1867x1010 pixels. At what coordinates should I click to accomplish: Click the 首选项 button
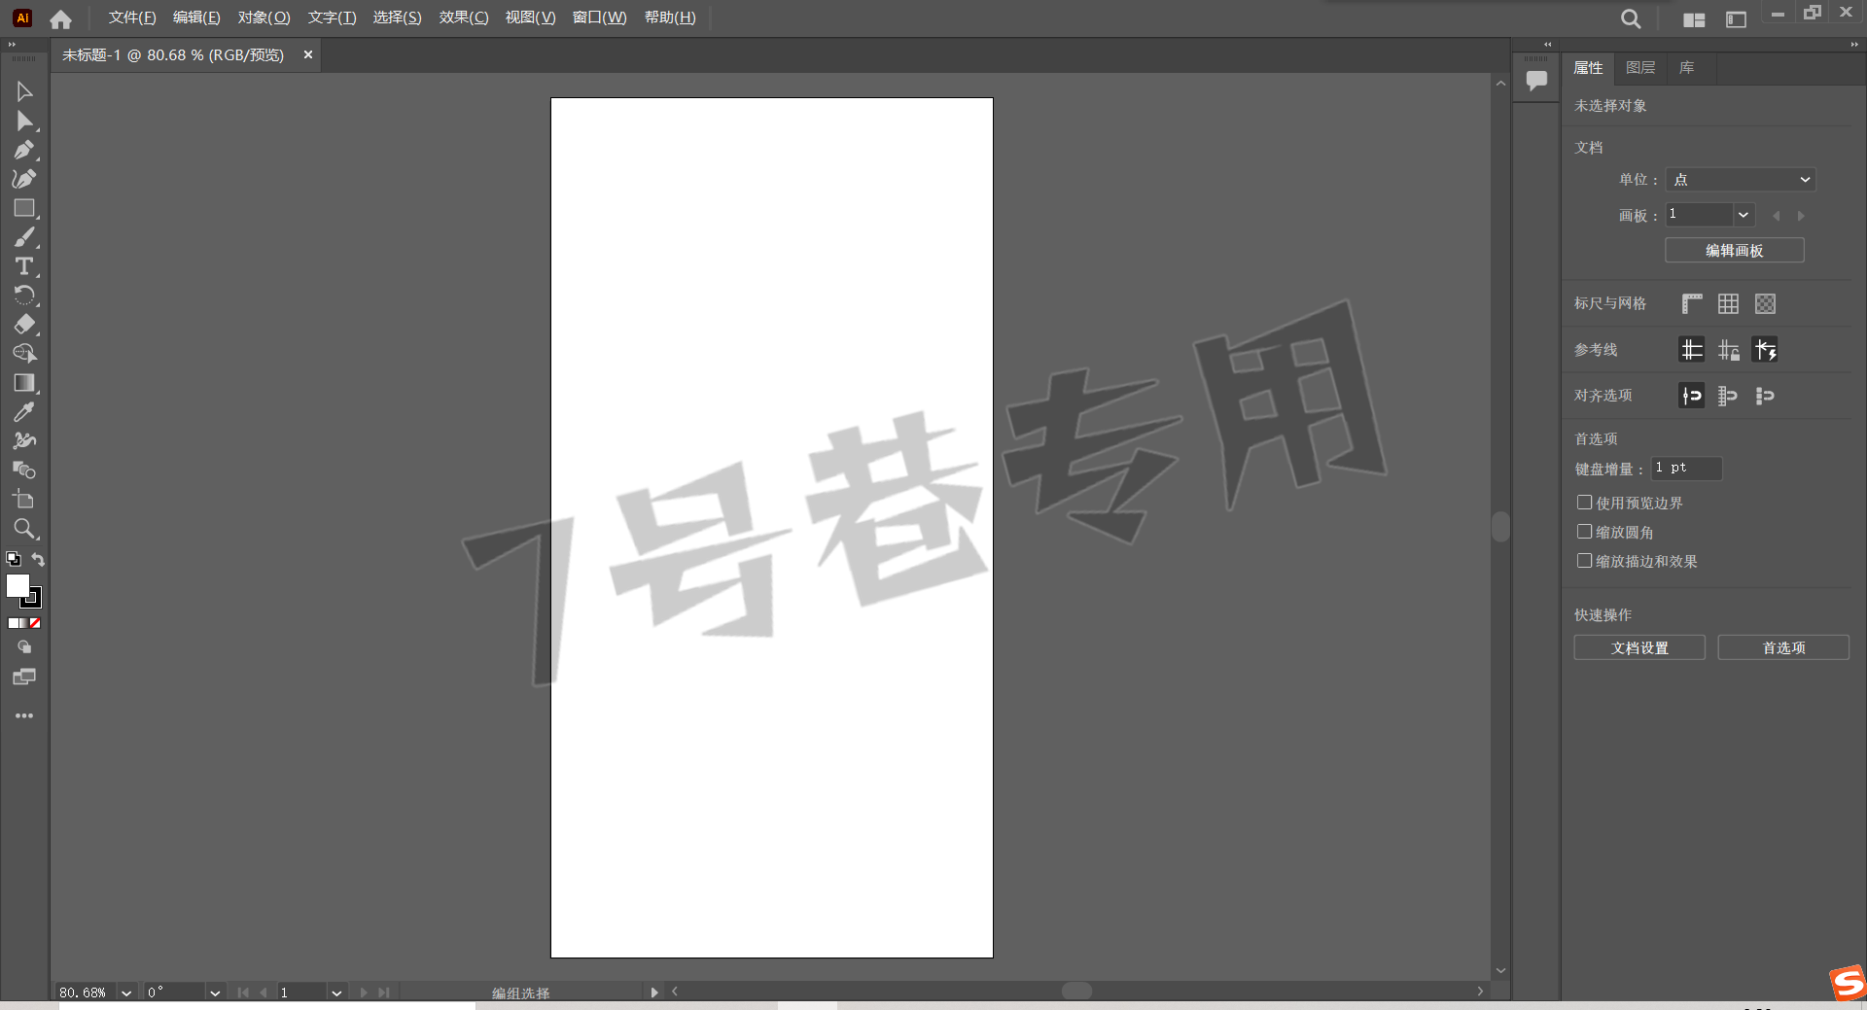[x=1783, y=647]
